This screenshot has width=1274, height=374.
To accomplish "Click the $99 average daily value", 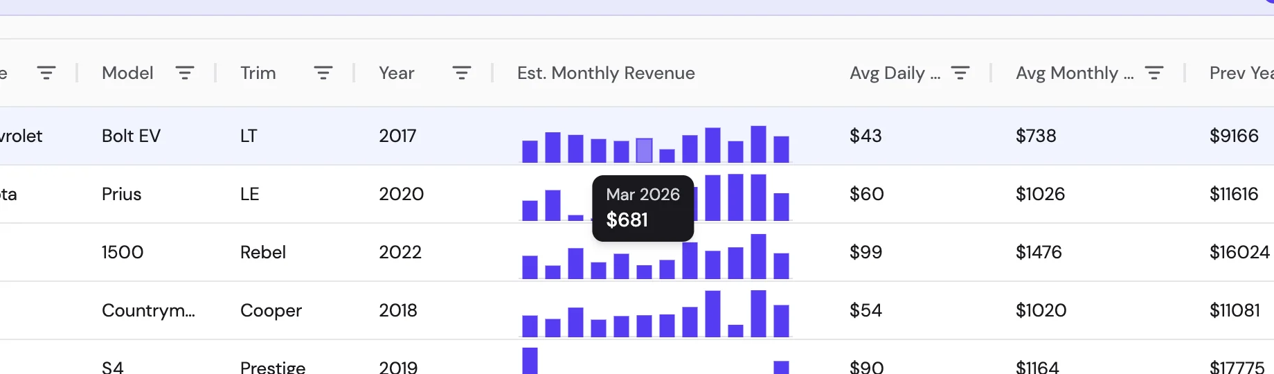I will 866,252.
